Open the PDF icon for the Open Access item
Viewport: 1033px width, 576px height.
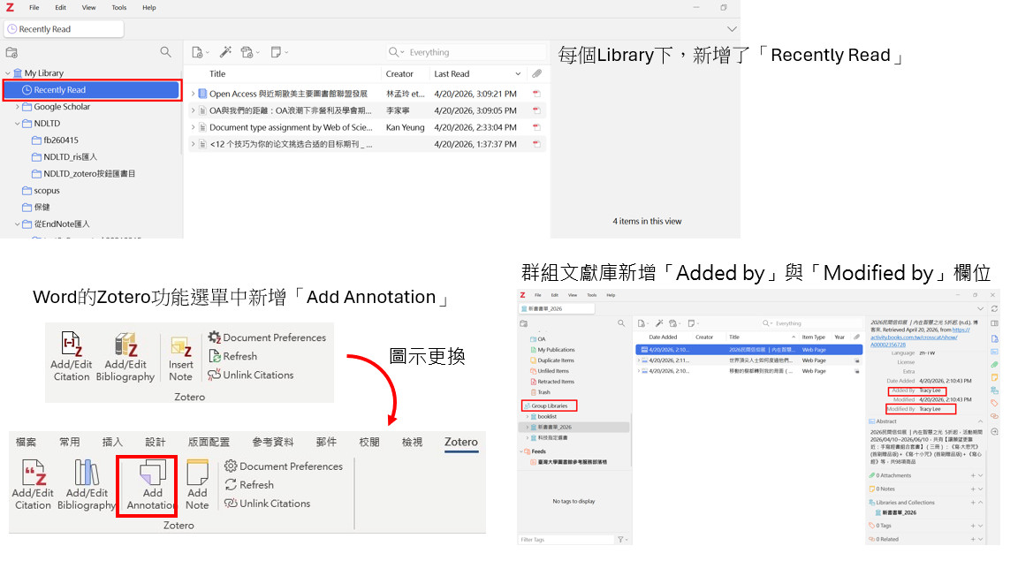[x=536, y=94]
